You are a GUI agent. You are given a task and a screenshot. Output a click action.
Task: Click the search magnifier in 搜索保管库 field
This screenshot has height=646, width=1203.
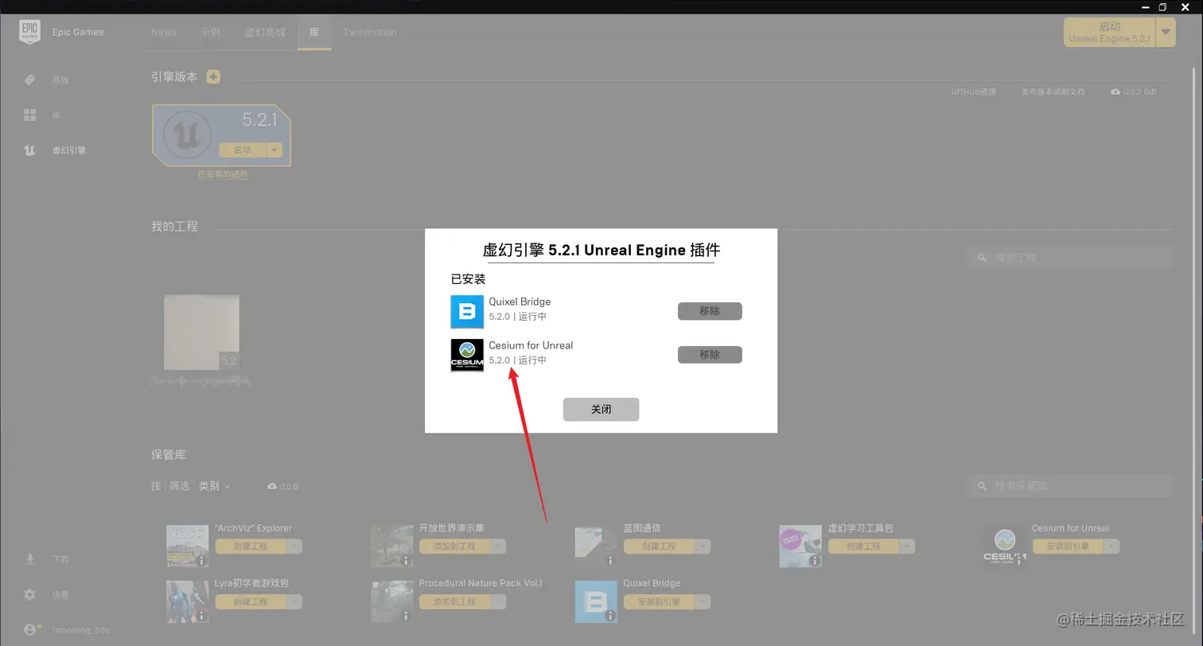[983, 486]
